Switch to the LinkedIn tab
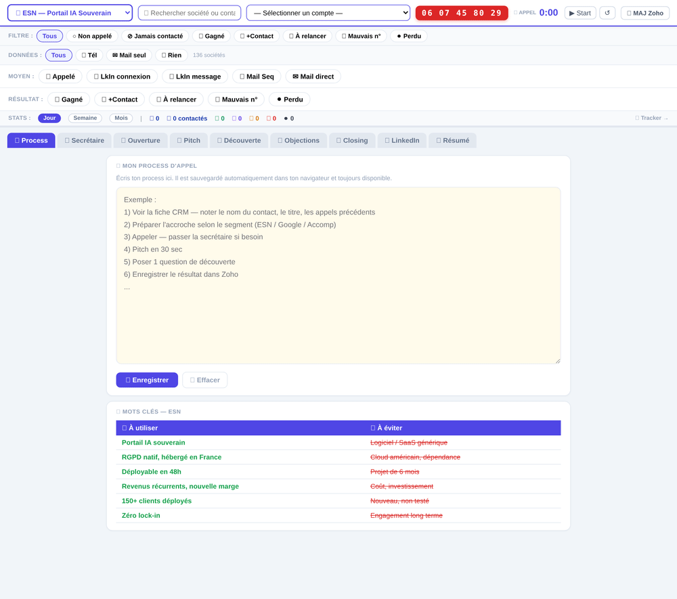 [402, 140]
